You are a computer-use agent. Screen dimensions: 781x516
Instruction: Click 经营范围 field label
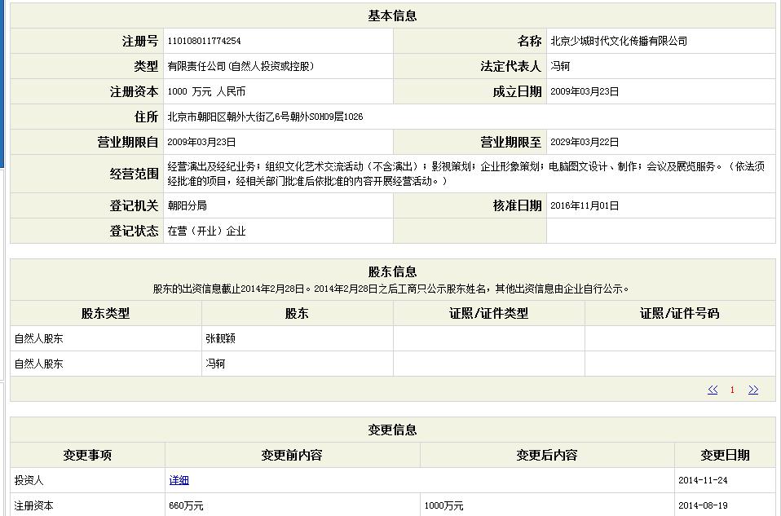point(134,174)
